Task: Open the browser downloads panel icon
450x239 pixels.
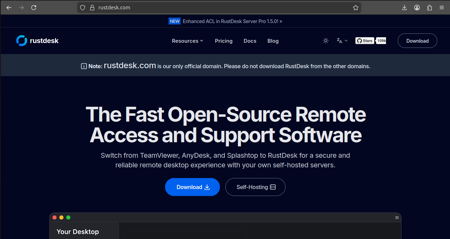Action: click(405, 8)
